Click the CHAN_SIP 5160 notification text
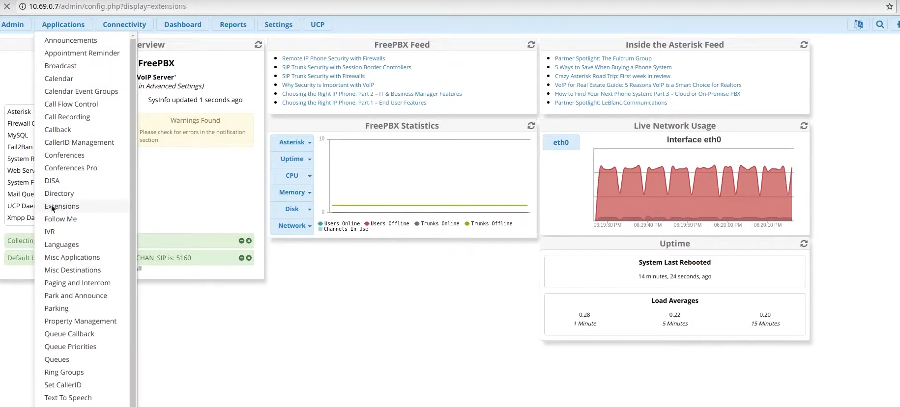This screenshot has width=900, height=407. point(164,258)
